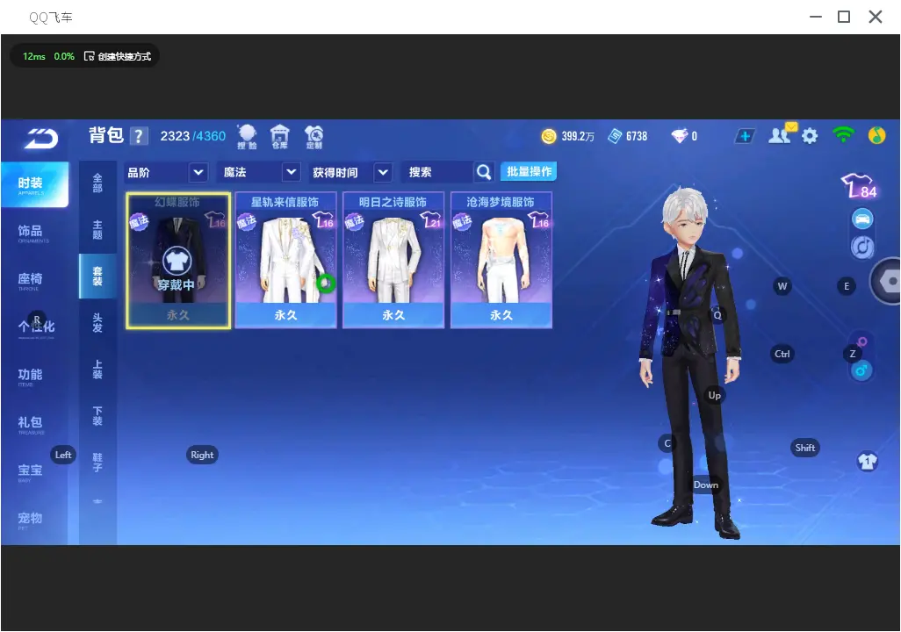Open the friends icon with mail badge
901x632 pixels.
click(x=782, y=134)
